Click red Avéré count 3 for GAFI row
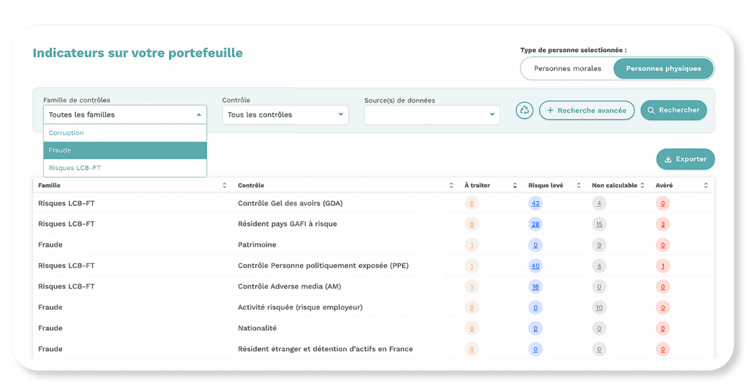Viewport: 746px width, 391px height. (663, 224)
